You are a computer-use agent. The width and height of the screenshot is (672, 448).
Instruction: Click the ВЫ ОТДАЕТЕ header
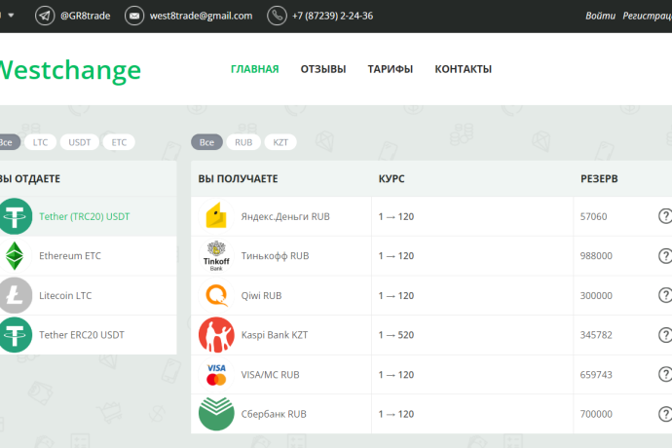point(29,179)
